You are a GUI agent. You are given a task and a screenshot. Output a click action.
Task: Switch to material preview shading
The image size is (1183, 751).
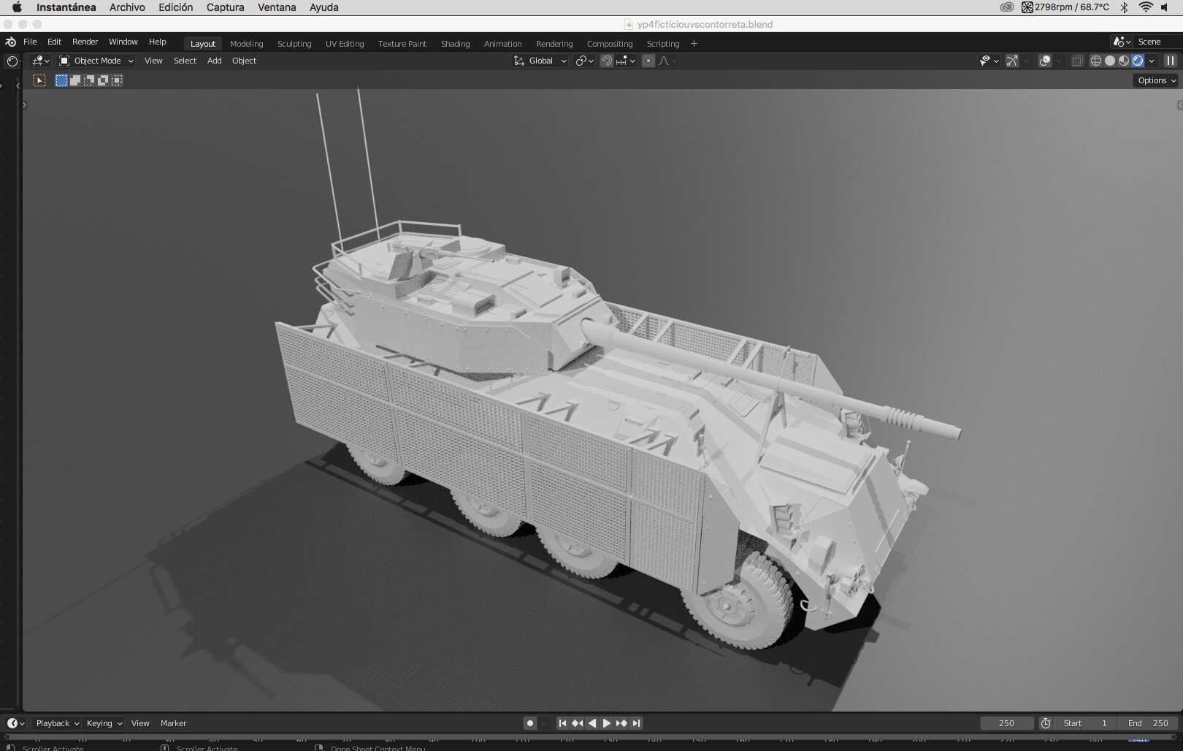(x=1124, y=61)
